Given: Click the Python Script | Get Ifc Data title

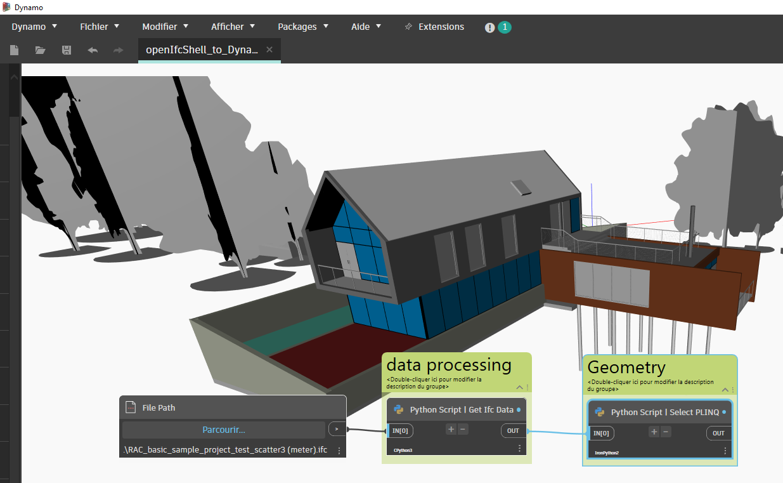Looking at the screenshot, I should pyautogui.click(x=462, y=409).
